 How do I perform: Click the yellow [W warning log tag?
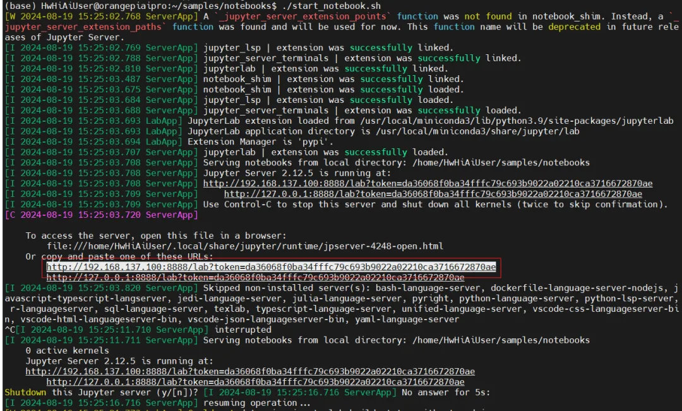click(x=9, y=16)
